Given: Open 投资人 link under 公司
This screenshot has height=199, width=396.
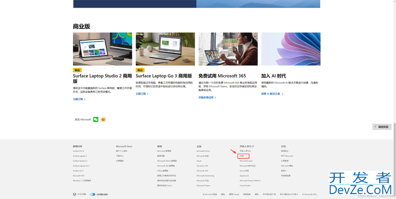Looking at the screenshot, I should coord(284,170).
